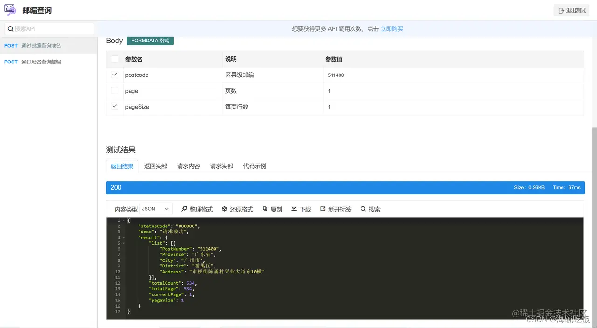The image size is (597, 328).
Task: Collapse the JSON root at line 1
Action: (x=124, y=220)
